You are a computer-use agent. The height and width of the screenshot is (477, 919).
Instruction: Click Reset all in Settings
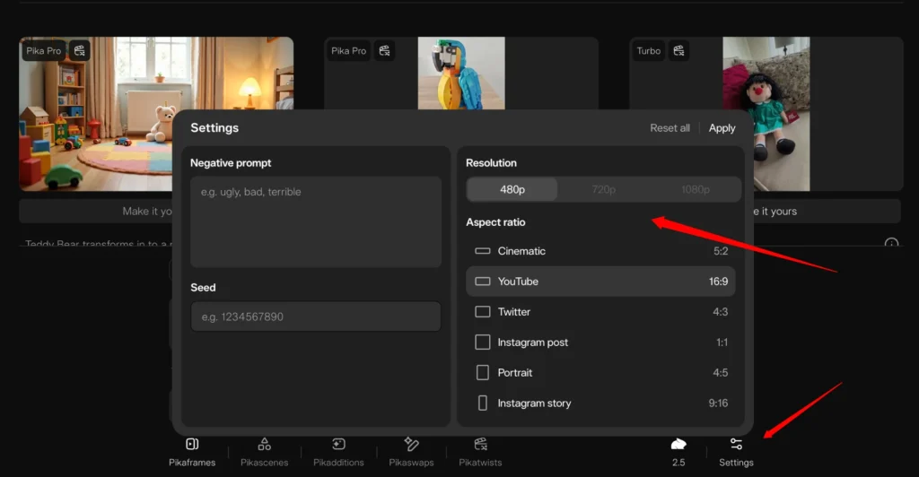pyautogui.click(x=670, y=128)
